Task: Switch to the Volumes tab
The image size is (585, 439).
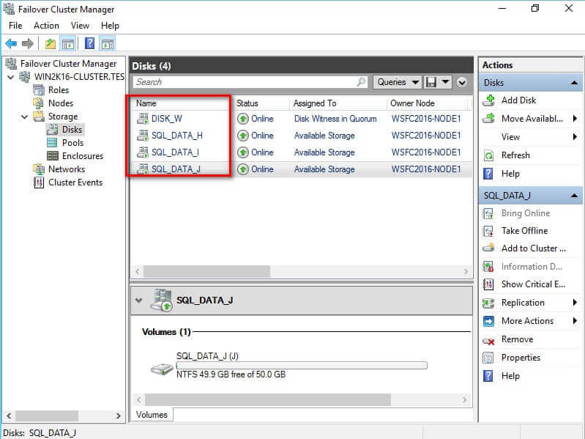Action: 152,415
